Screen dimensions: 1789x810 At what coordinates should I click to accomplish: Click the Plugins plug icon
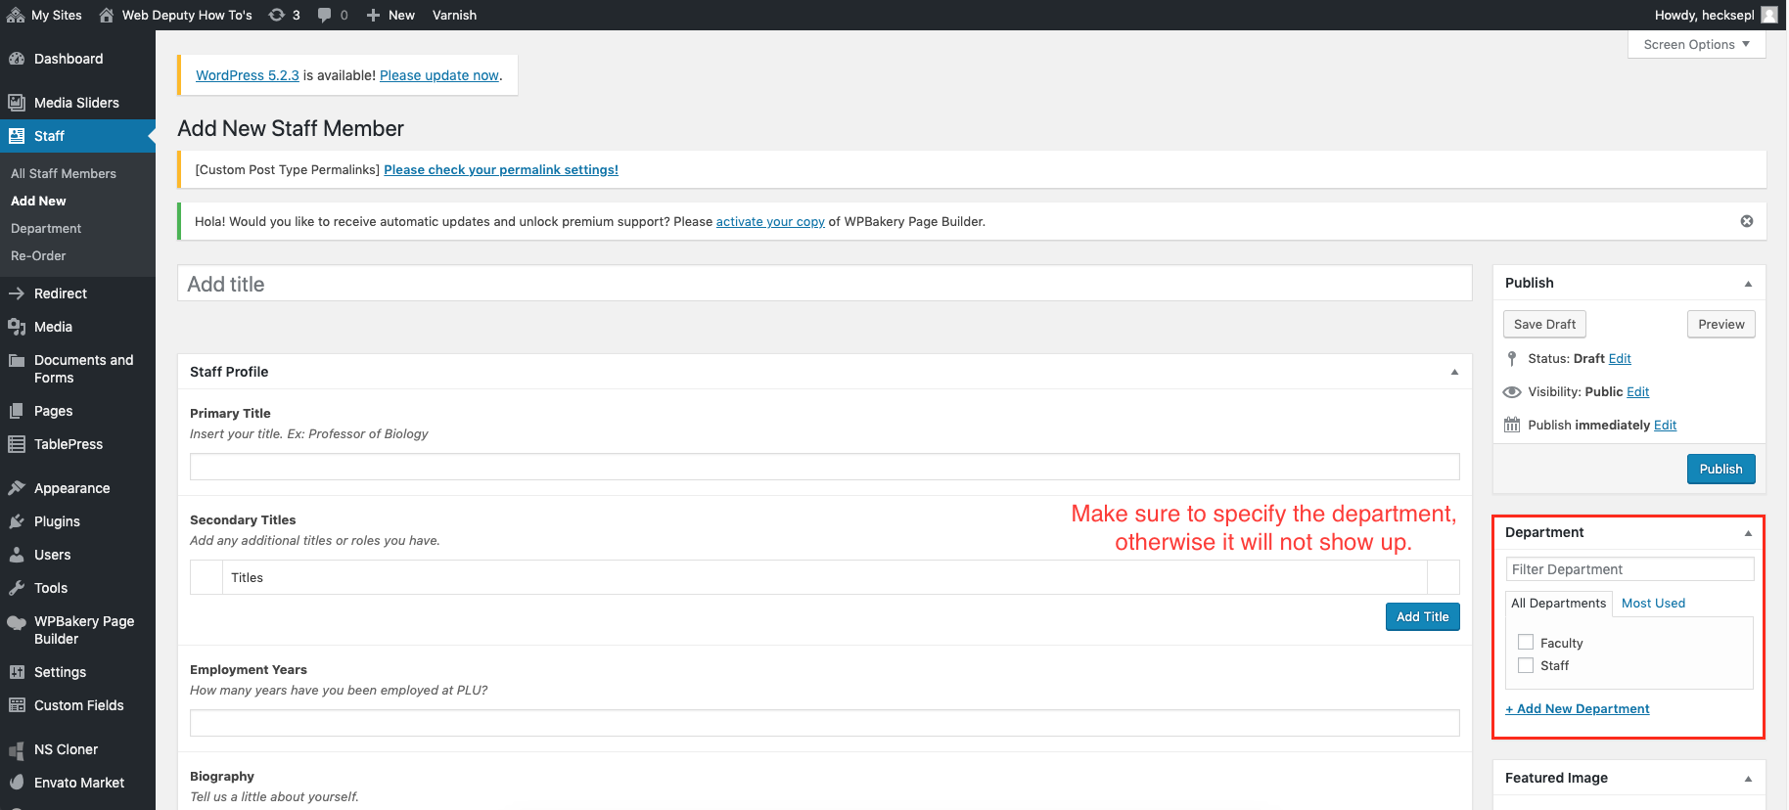coord(17,521)
